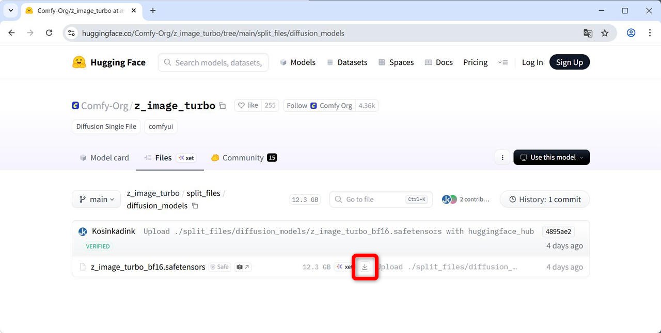Open the Community tab
This screenshot has width=661, height=333.
(243, 158)
